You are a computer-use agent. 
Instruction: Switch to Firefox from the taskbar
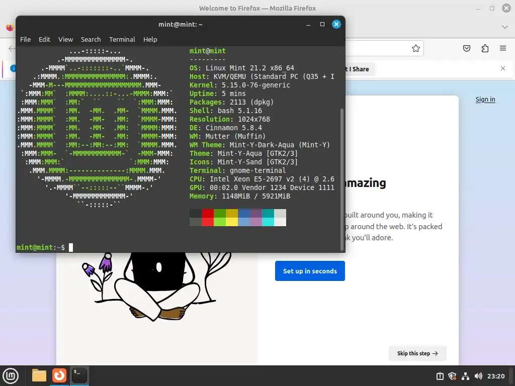(59, 375)
